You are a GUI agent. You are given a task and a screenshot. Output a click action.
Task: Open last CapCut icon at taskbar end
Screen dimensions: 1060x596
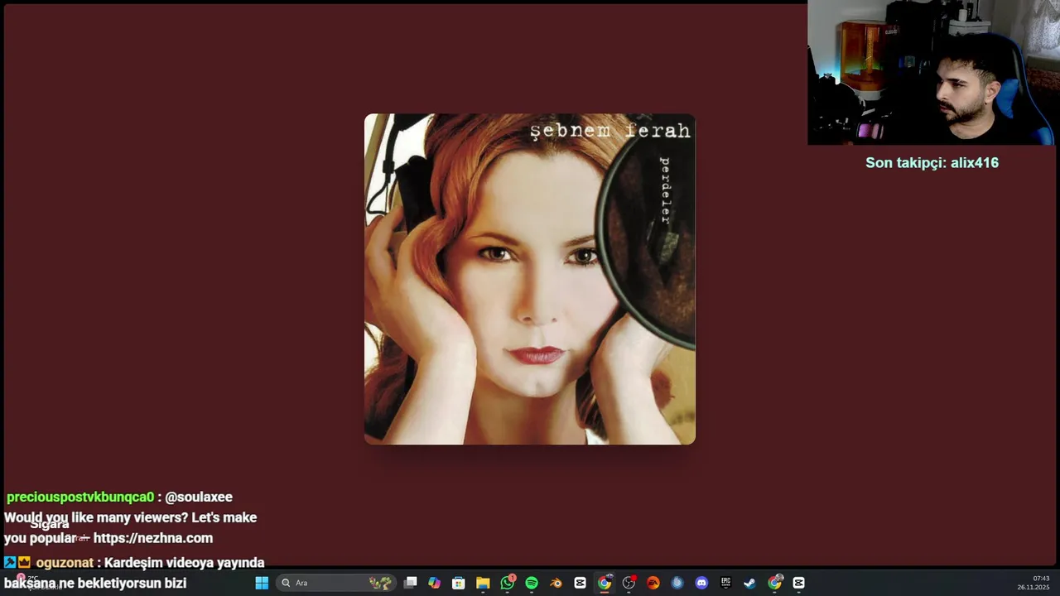click(x=798, y=583)
